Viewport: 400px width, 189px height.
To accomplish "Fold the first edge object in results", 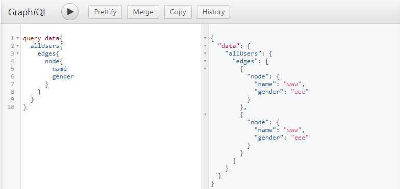I will point(205,69).
